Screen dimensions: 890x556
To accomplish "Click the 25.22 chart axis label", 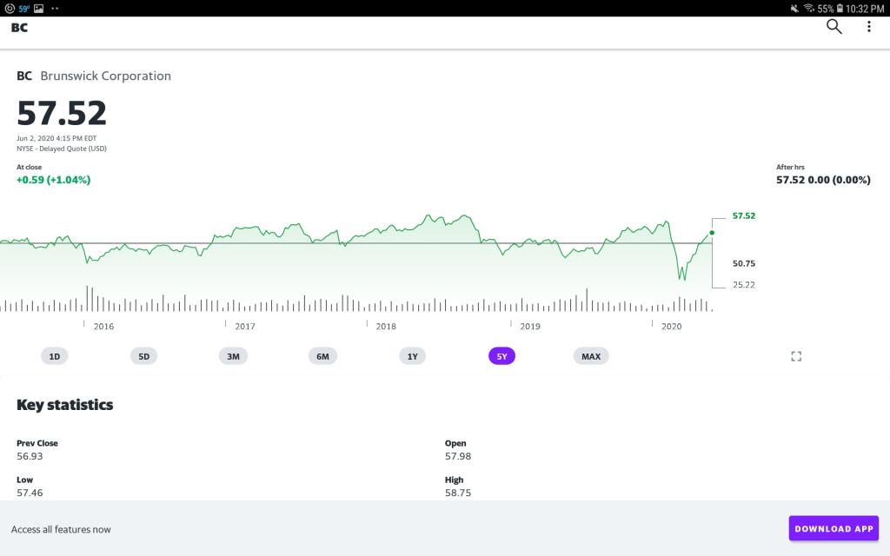I will click(744, 285).
